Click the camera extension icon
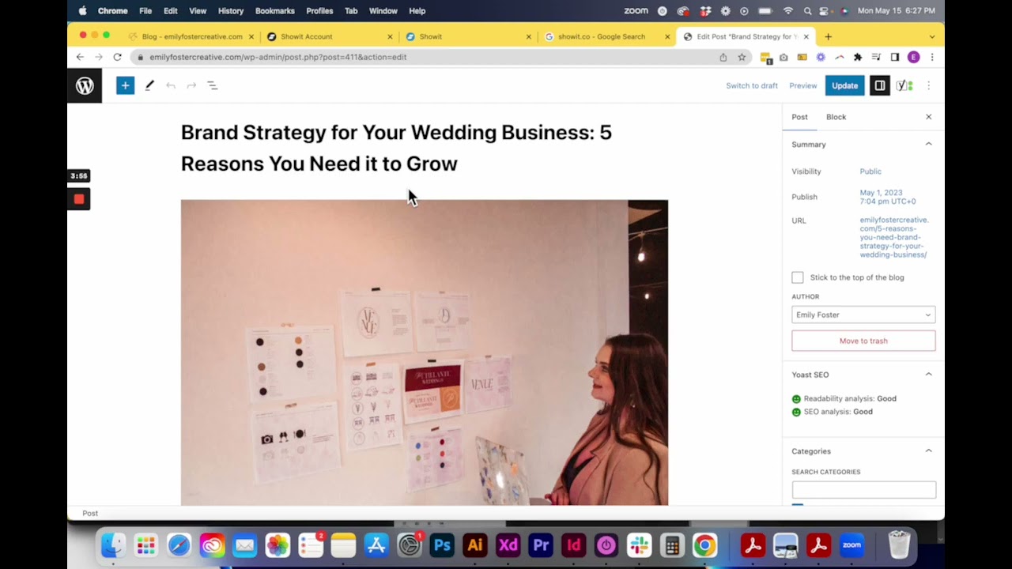The width and height of the screenshot is (1012, 569). pyautogui.click(x=784, y=57)
